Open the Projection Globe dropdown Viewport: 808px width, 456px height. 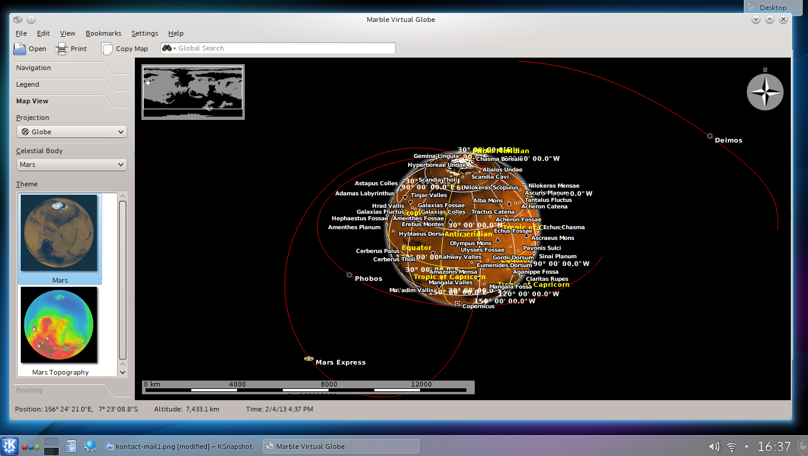click(x=71, y=132)
